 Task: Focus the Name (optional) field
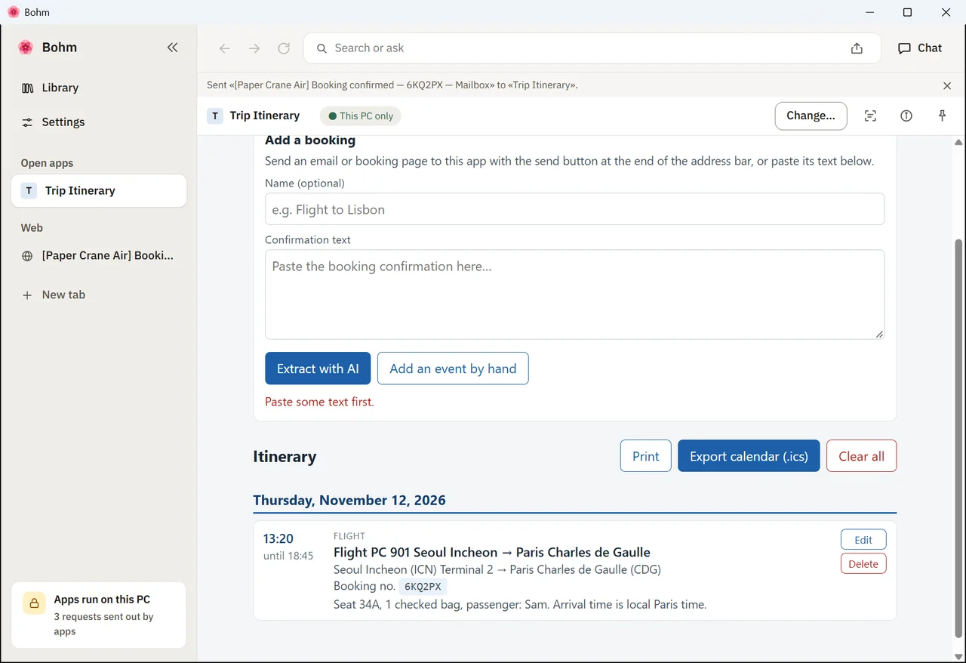pos(574,209)
